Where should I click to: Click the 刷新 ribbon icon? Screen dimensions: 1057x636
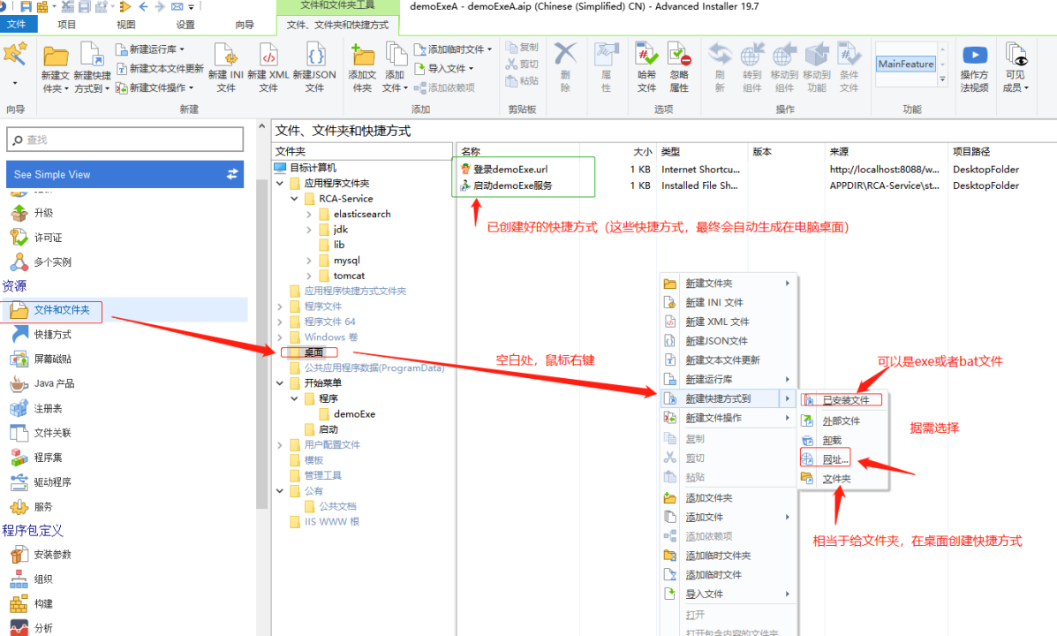tap(720, 54)
